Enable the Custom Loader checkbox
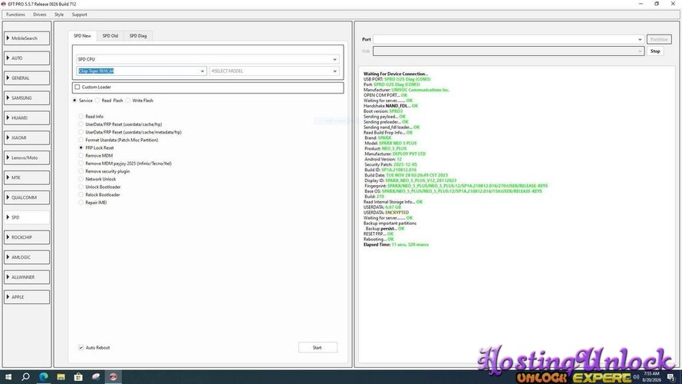The image size is (682, 384). coord(77,87)
